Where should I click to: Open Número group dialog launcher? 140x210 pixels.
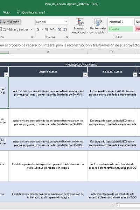point(67,37)
